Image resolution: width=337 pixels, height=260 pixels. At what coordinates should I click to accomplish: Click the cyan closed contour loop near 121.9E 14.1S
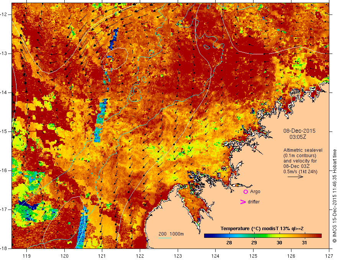pos(135,94)
